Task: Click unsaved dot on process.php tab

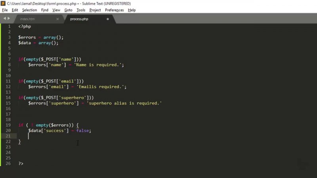Action: pyautogui.click(x=108, y=19)
